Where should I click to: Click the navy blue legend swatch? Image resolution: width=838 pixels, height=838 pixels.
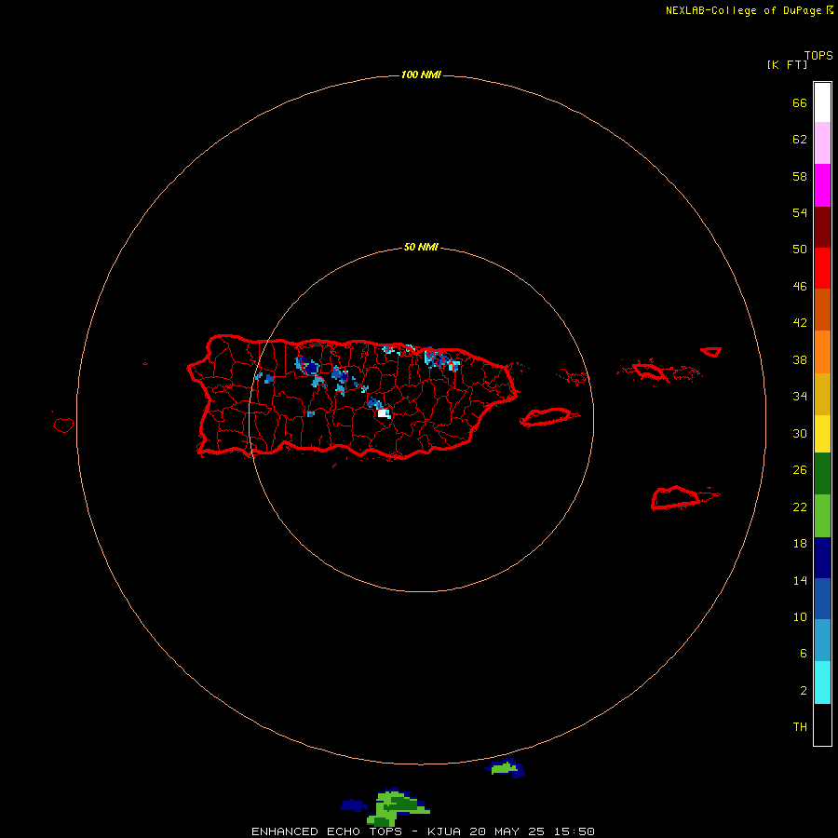(x=822, y=558)
